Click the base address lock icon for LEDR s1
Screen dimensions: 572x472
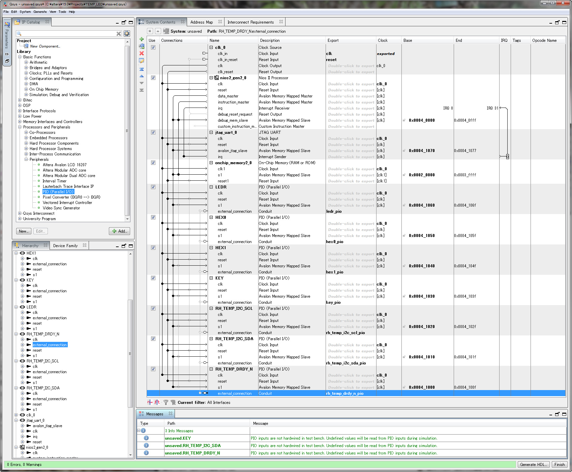(x=404, y=205)
